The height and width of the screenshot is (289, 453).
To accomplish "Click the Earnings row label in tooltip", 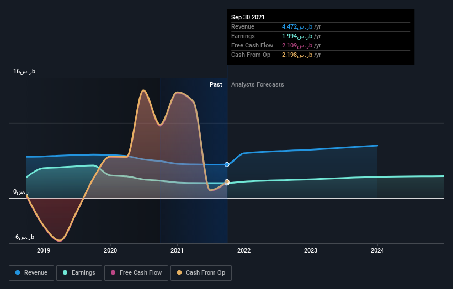I will 243,36.
